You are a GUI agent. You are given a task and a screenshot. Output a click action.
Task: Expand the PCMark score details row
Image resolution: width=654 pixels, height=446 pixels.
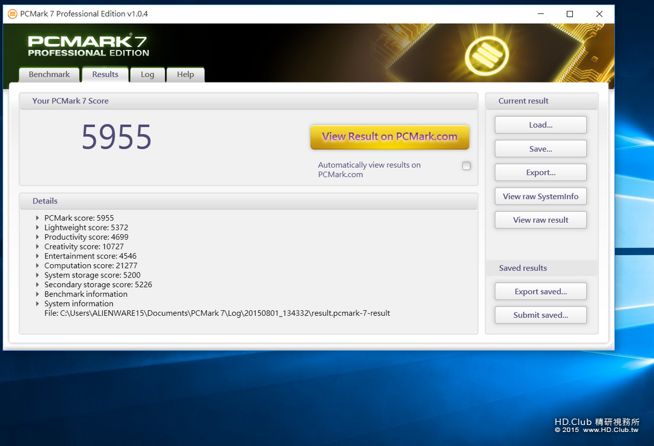coord(38,218)
